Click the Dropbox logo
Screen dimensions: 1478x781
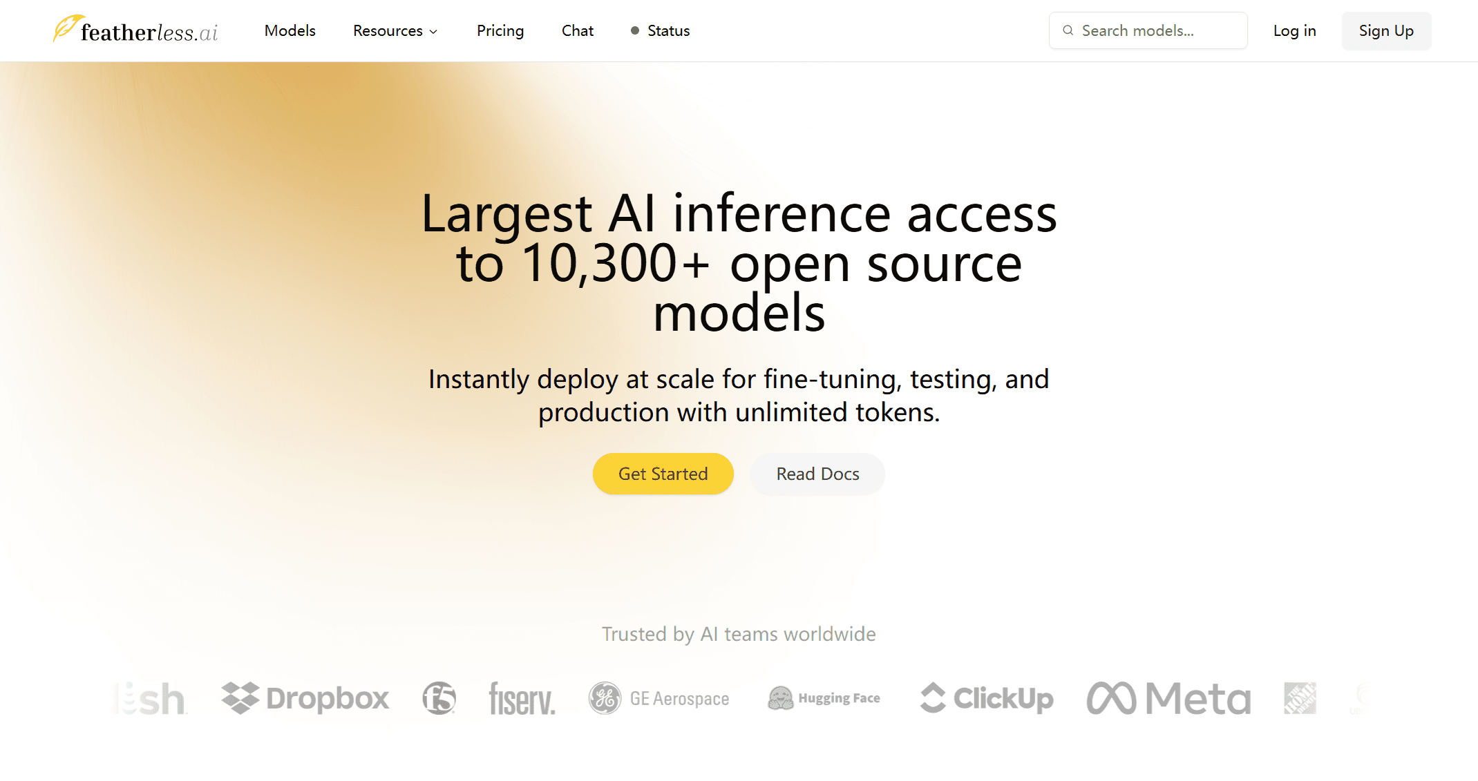click(x=305, y=698)
